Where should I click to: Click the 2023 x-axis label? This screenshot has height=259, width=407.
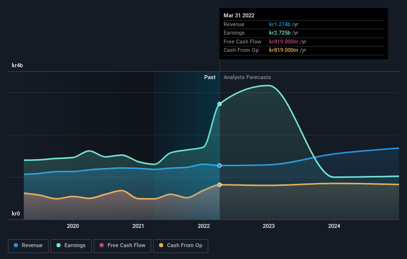pyautogui.click(x=269, y=226)
